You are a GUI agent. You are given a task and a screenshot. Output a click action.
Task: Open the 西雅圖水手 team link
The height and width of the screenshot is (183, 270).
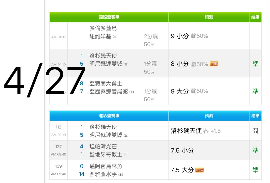point(103,174)
